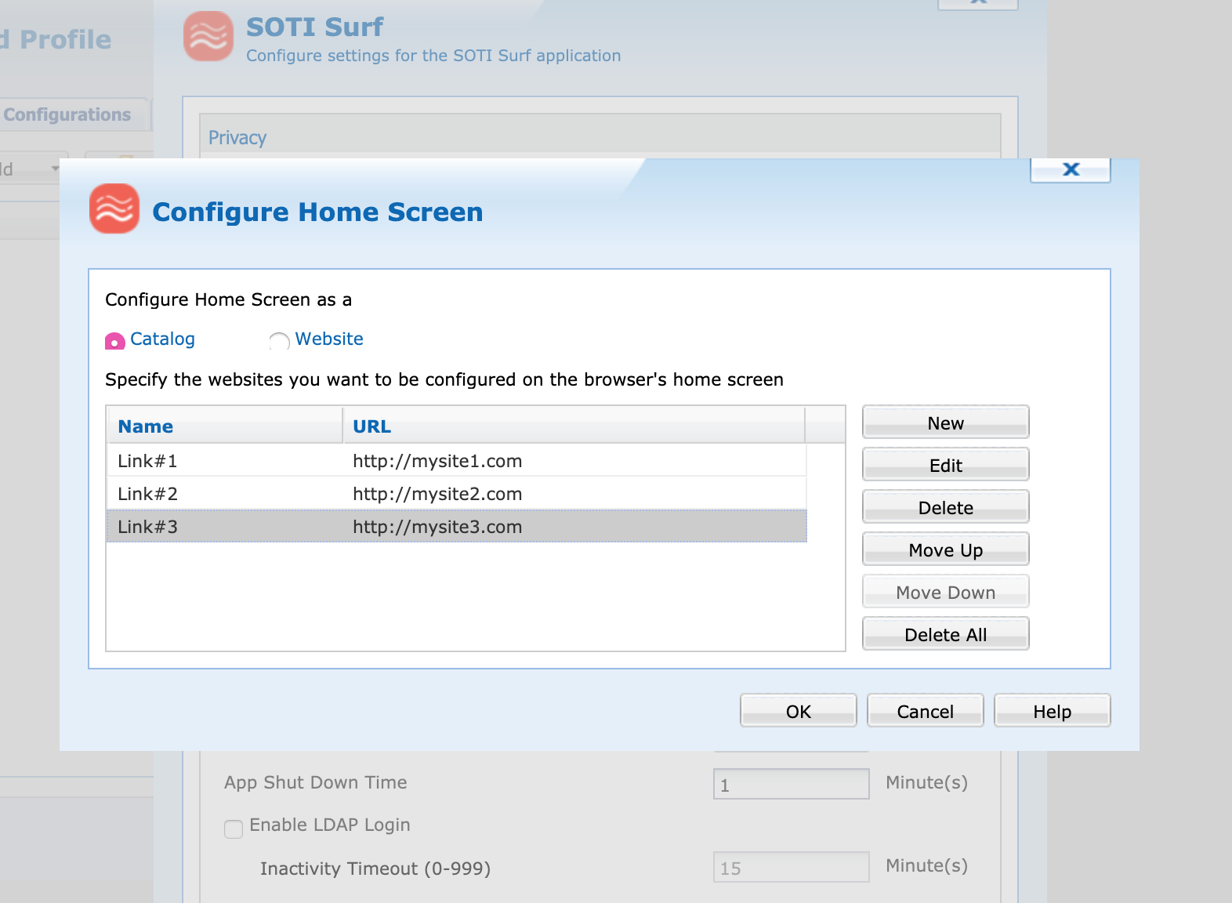The width and height of the screenshot is (1232, 903).
Task: Cancel the home screen configuration
Action: [x=925, y=711]
